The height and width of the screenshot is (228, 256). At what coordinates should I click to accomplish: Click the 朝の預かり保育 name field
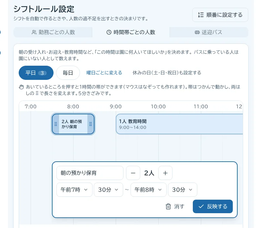pos(90,173)
